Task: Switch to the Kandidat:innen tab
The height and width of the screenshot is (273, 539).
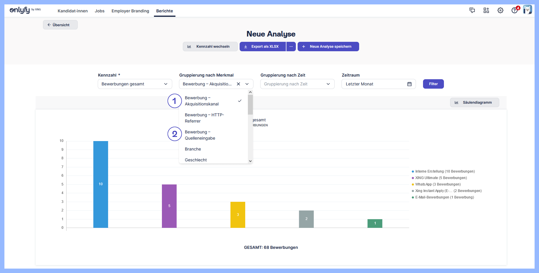Action: [73, 11]
